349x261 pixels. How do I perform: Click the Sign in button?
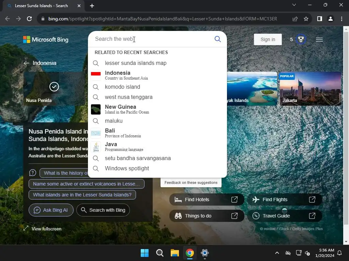click(x=268, y=39)
